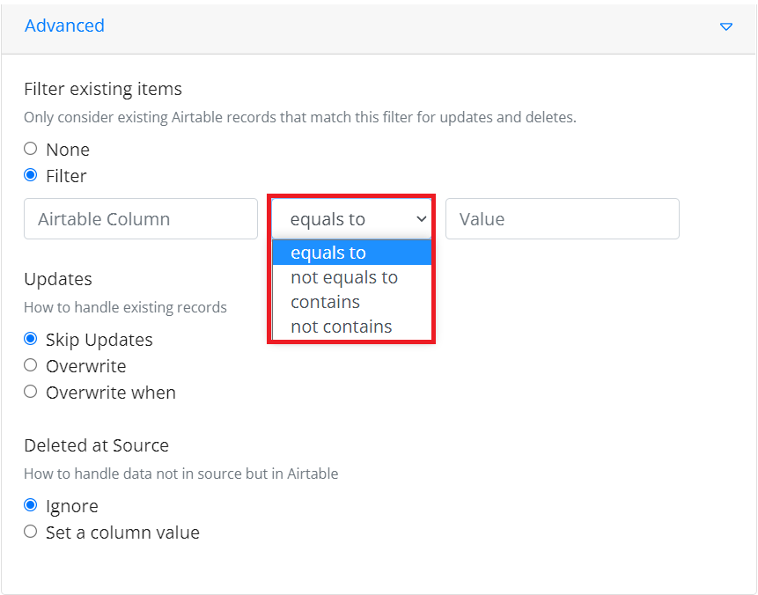The width and height of the screenshot is (758, 595).
Task: Open the equals to condition dropdown
Action: (351, 219)
